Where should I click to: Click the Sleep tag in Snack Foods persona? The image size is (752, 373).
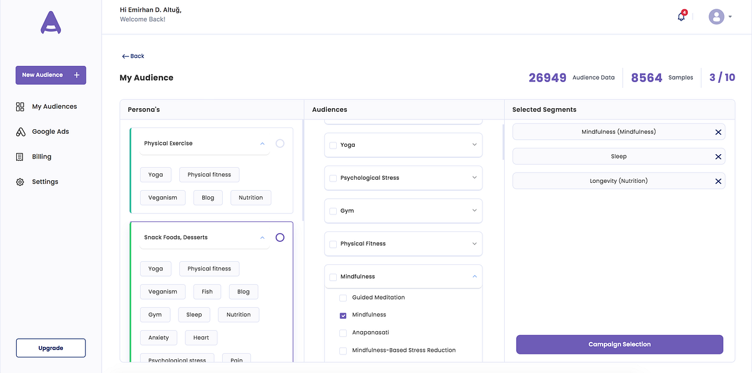coord(194,315)
